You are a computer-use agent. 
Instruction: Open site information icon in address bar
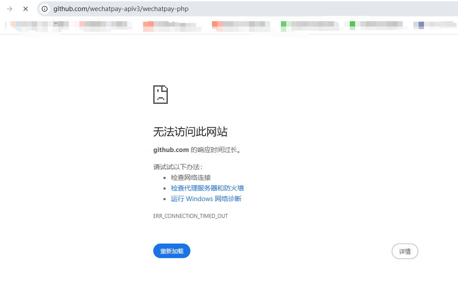45,9
